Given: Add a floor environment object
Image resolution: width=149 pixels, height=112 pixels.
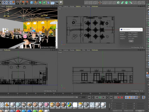Looking at the screenshot, I should pyautogui.click(x=52, y=2).
